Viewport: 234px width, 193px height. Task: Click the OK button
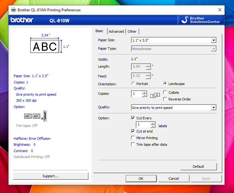(x=141, y=179)
